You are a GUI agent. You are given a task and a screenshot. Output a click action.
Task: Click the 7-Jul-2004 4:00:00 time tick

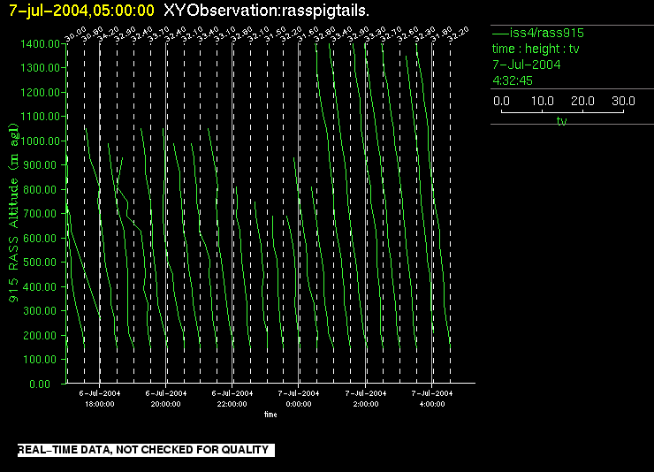pyautogui.click(x=431, y=398)
